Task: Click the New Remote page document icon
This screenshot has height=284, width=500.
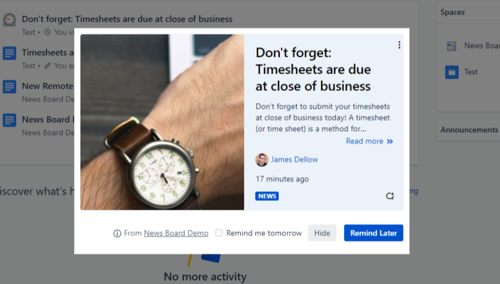Action: point(9,86)
